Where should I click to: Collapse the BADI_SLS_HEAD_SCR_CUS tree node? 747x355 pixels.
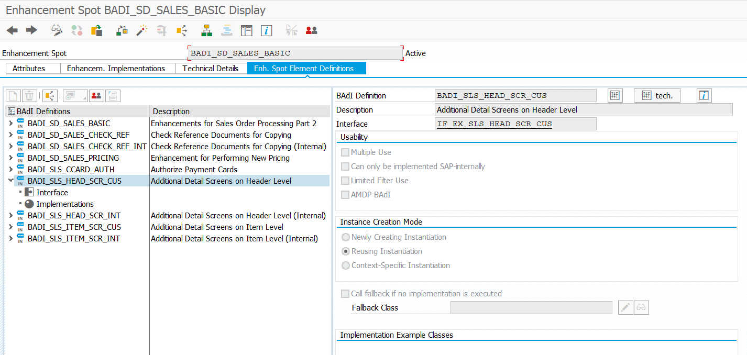click(10, 181)
